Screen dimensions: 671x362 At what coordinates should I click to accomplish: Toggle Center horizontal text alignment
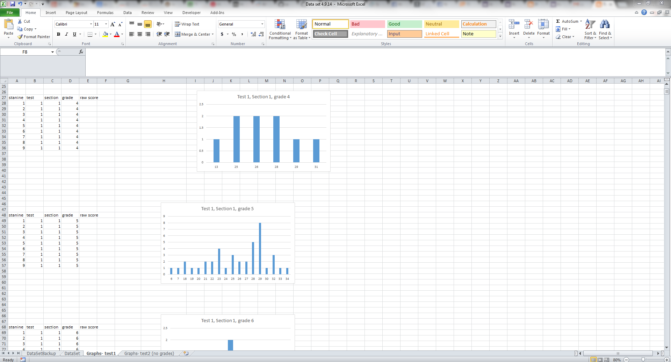140,34
